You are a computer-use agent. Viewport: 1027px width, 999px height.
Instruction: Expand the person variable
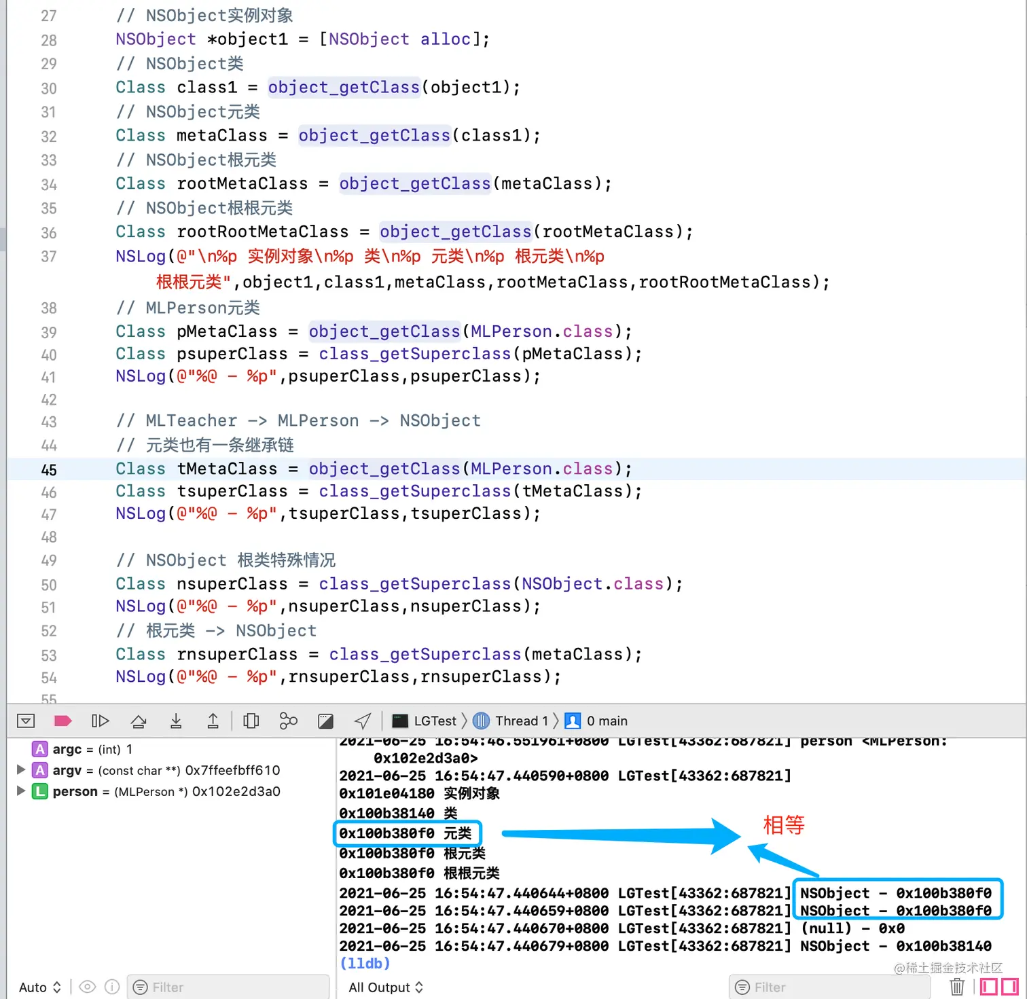20,791
